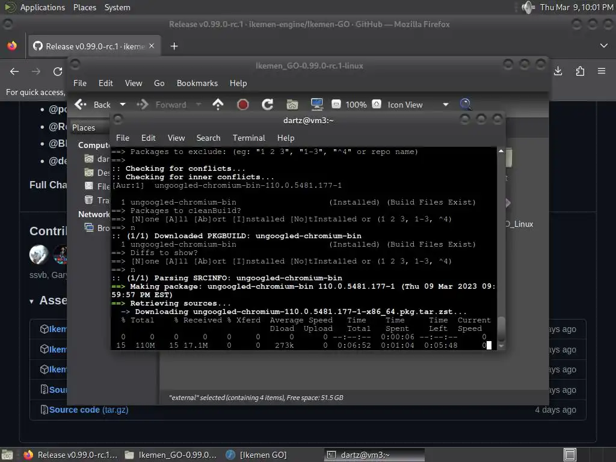Open file manager search magnifier
Viewport: 616px width, 462px height.
tap(466, 104)
